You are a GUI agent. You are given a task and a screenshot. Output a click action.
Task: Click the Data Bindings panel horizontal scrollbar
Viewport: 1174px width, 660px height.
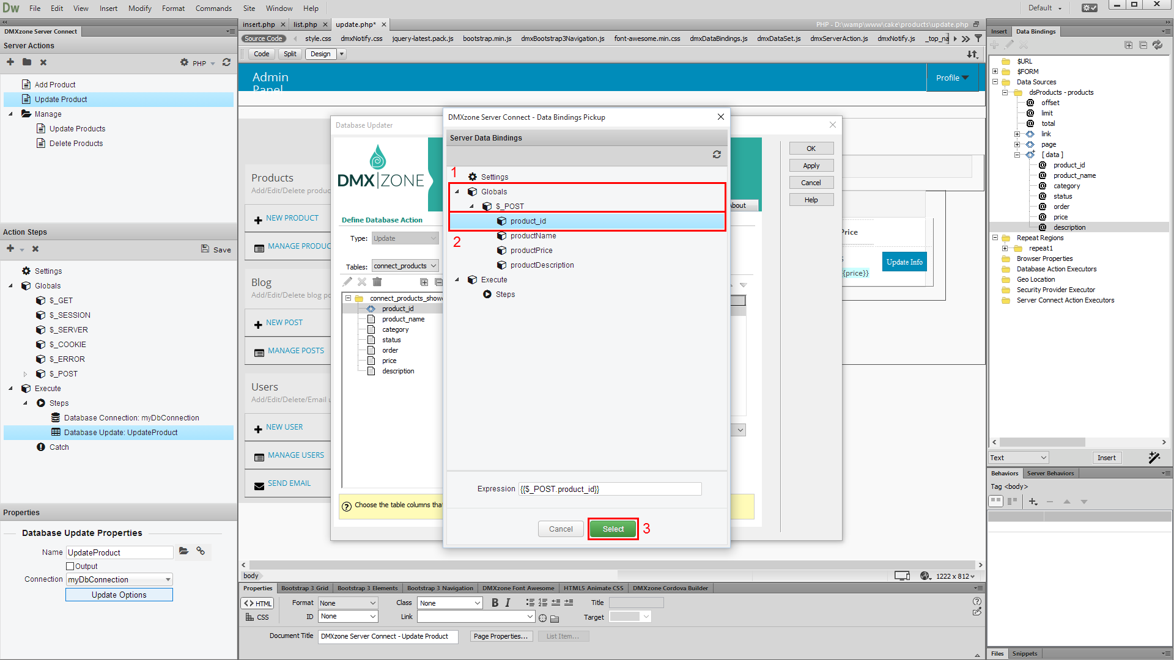coord(1043,442)
